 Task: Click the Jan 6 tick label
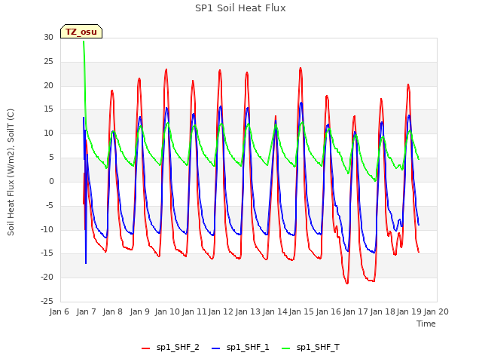(x=59, y=311)
